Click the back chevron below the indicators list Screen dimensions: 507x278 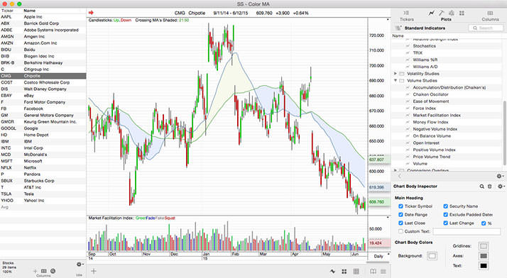pyautogui.click(x=400, y=176)
